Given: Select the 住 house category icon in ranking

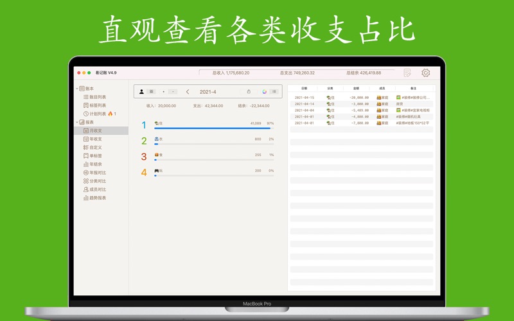Looking at the screenshot, I should point(157,123).
